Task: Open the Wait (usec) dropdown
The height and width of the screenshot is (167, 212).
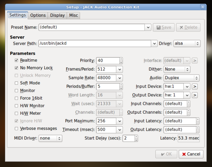Action: (119, 104)
